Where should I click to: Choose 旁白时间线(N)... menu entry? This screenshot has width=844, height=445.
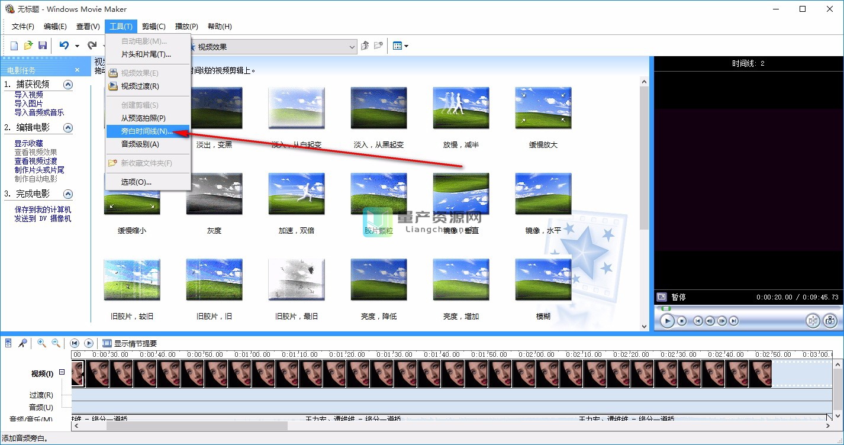click(147, 131)
